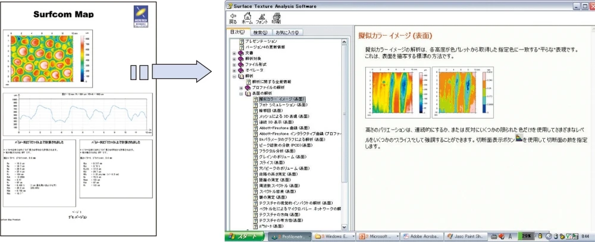Viewport: 595px width, 242px height.
Task: Open テクスチャの等方性 (表面) topic
Action: pos(281,219)
